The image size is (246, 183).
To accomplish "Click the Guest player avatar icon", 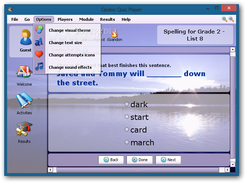I will 26,37.
